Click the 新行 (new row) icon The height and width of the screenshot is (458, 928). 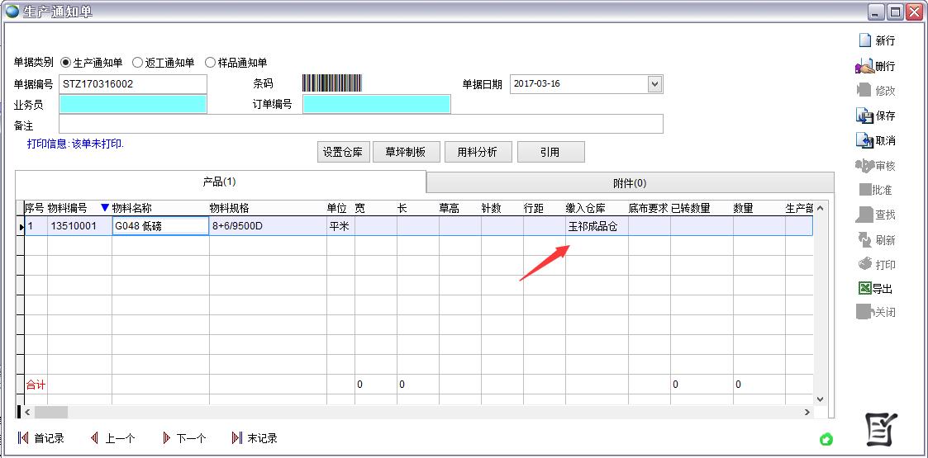coord(865,40)
